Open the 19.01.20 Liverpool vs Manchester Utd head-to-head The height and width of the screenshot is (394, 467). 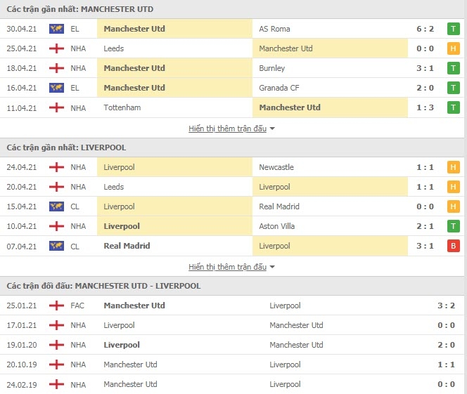click(232, 345)
